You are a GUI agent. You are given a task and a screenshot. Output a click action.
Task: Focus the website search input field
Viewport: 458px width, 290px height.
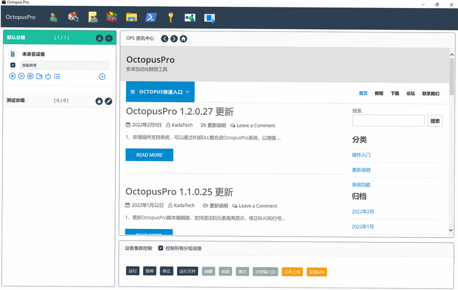388,120
